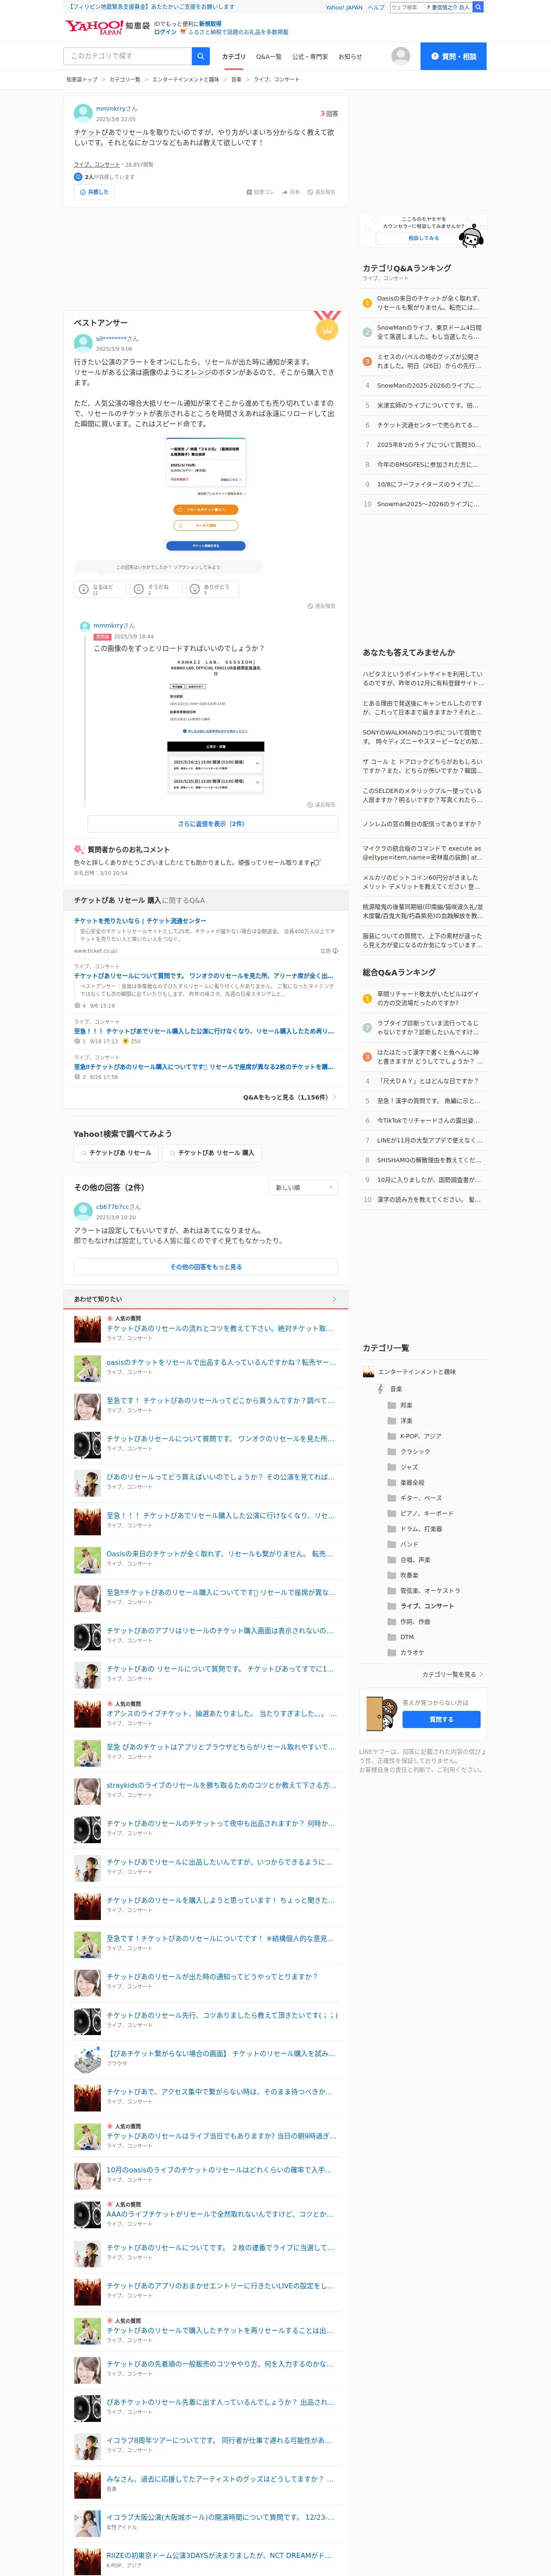The image size is (551, 2576).
Task: Click 違反報告 under the original question
Action: [321, 192]
